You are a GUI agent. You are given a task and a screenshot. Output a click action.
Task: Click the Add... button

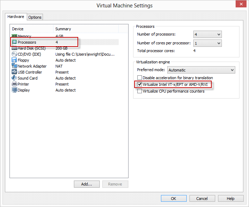tap(87, 184)
